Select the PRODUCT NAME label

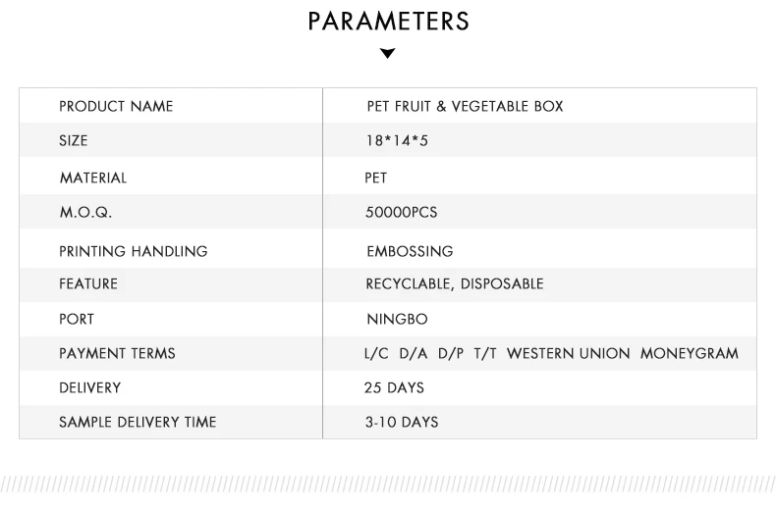[116, 106]
